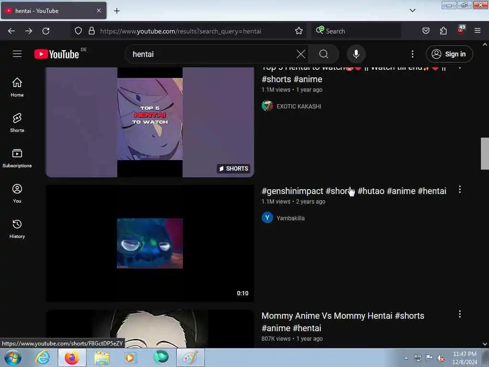The image size is (489, 367).
Task: Reload the page
Action: (46, 31)
